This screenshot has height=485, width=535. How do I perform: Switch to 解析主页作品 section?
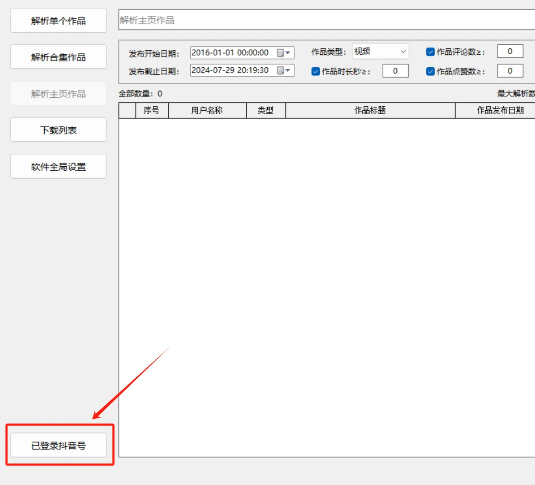(58, 93)
